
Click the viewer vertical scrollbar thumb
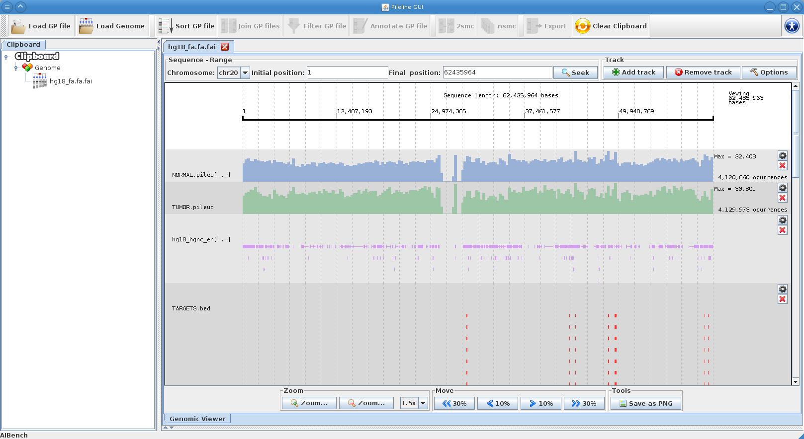(796, 134)
